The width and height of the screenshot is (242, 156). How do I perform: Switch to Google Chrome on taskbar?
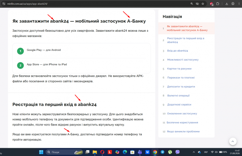tap(155, 152)
